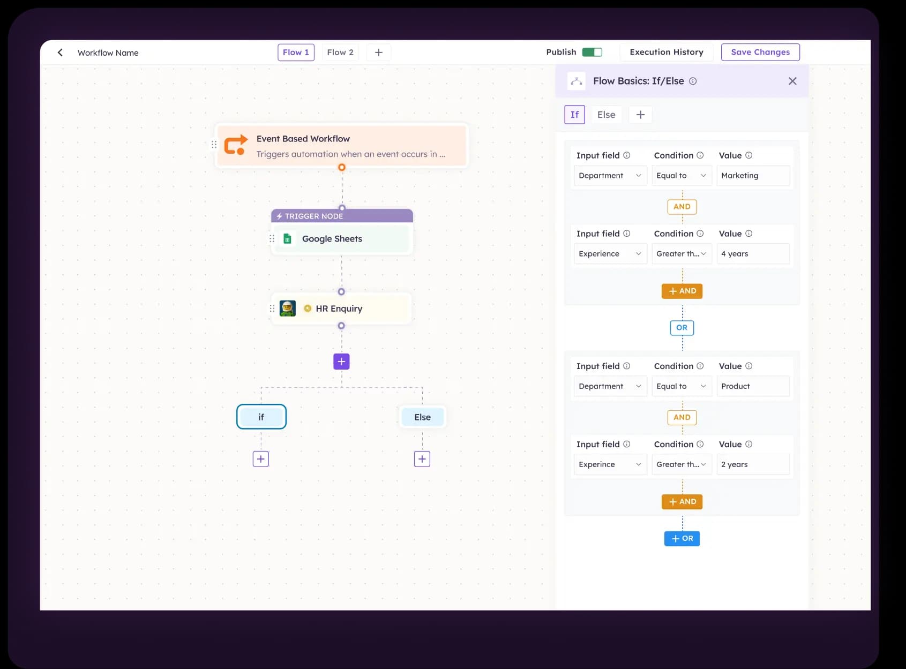Select the Else branch node on canvas
Image resolution: width=906 pixels, height=669 pixels.
[x=422, y=417]
